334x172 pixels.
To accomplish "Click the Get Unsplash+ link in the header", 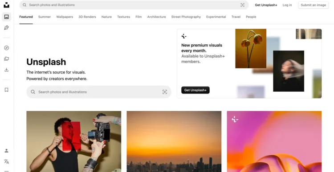I will coord(266,5).
